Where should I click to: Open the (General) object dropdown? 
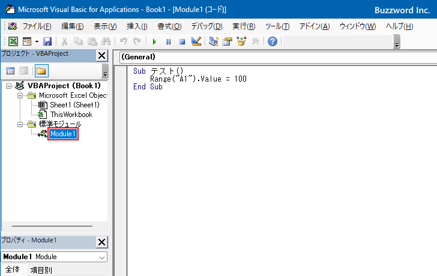point(278,57)
